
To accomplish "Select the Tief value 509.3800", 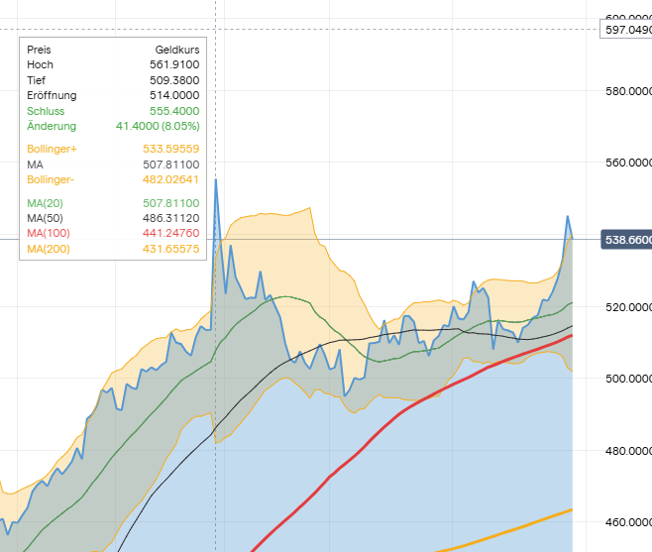I will pos(174,80).
